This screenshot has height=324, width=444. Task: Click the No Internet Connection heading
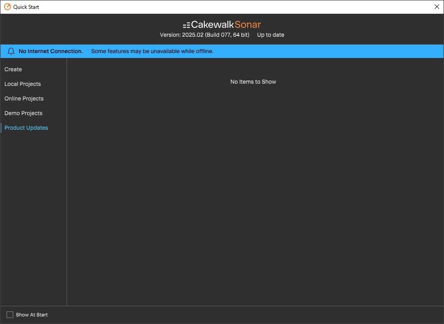(51, 51)
